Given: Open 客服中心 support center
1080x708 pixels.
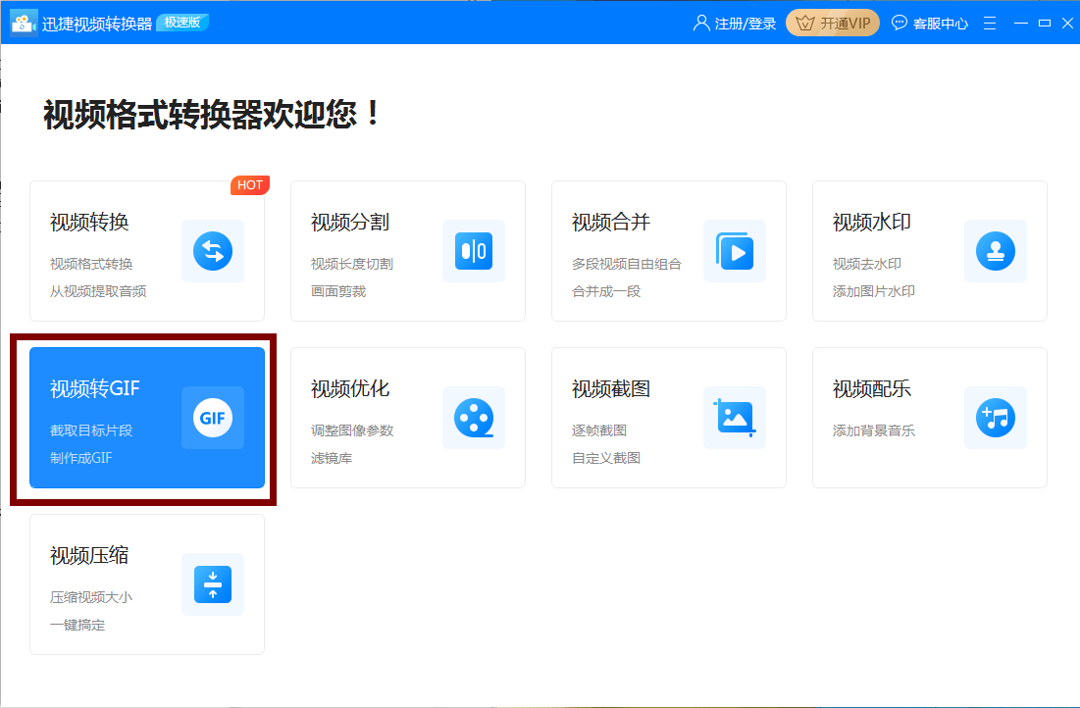Looking at the screenshot, I should tap(930, 24).
